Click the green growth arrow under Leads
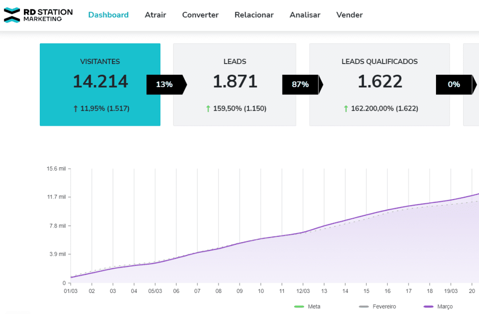The width and height of the screenshot is (479, 314). (208, 108)
